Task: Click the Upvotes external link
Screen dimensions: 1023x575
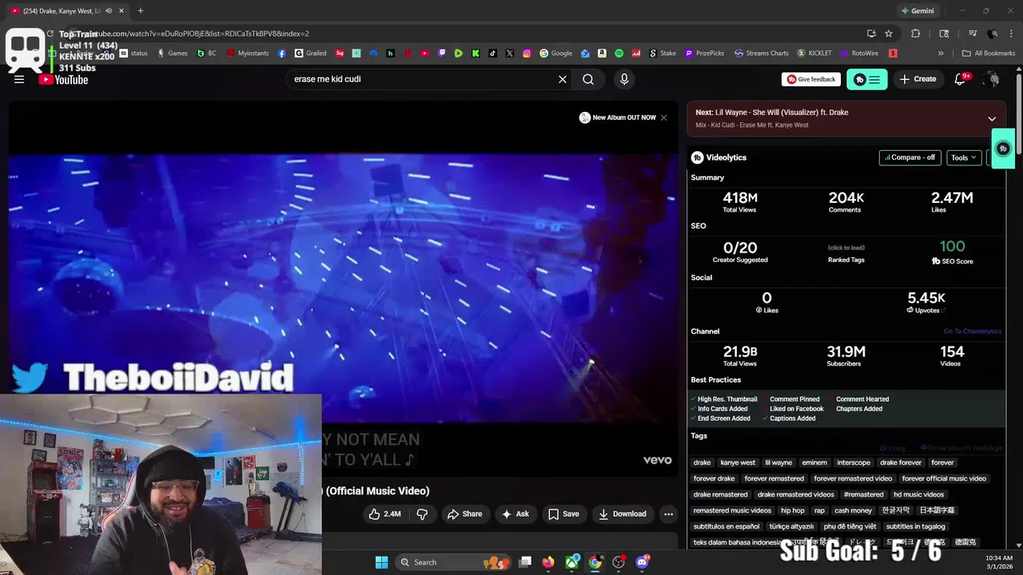Action: [926, 310]
